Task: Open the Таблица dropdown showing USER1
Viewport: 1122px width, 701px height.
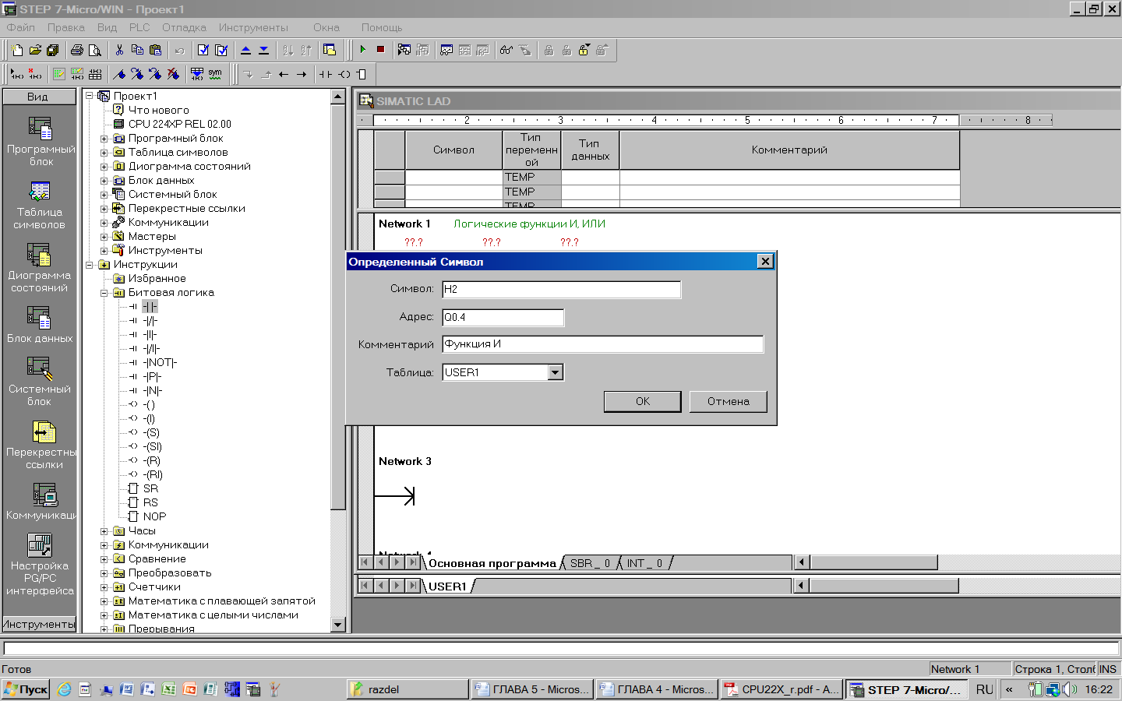Action: click(555, 372)
